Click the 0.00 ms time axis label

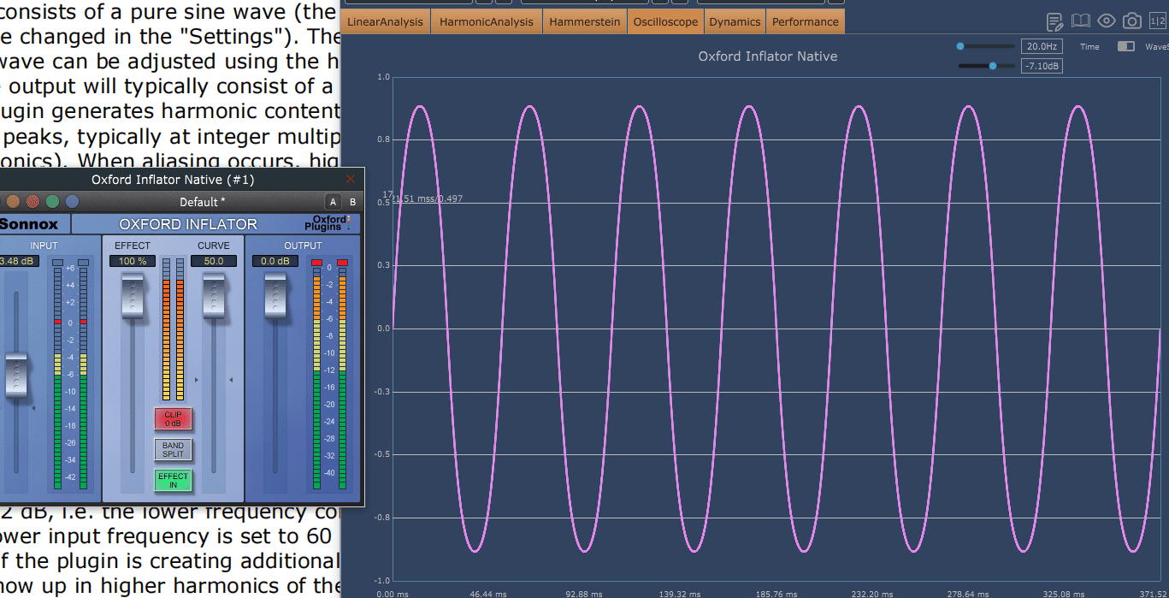pyautogui.click(x=393, y=592)
